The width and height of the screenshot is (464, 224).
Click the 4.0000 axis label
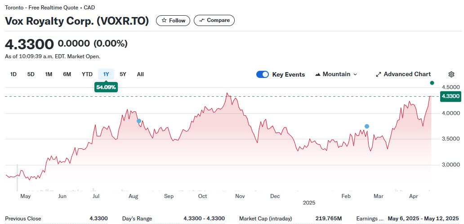tap(451, 113)
